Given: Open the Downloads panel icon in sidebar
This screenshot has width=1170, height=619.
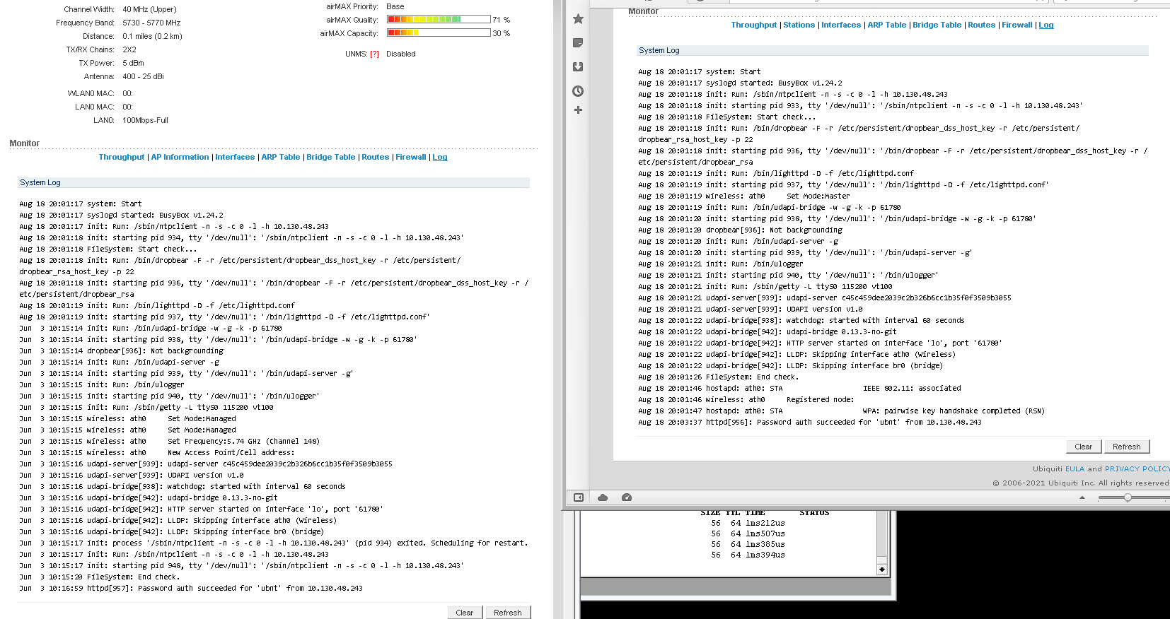Looking at the screenshot, I should pos(578,67).
